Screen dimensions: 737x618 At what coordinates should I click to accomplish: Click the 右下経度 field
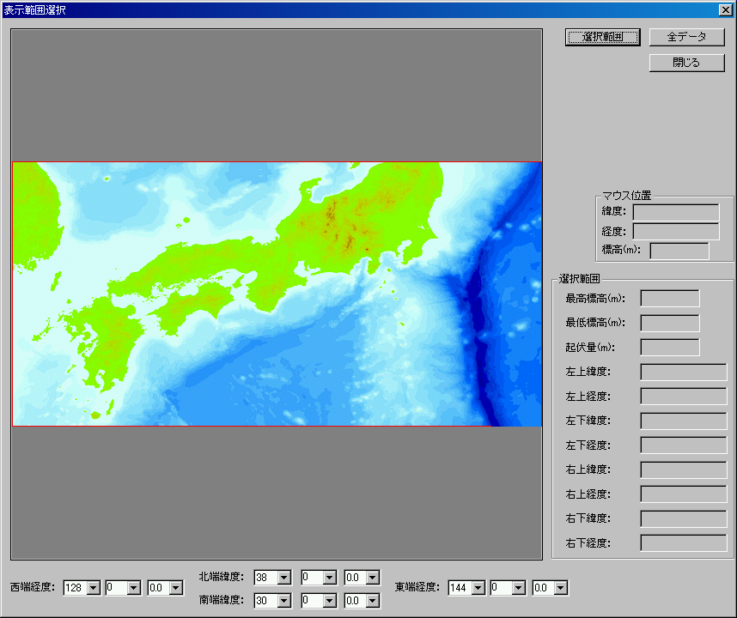[684, 543]
